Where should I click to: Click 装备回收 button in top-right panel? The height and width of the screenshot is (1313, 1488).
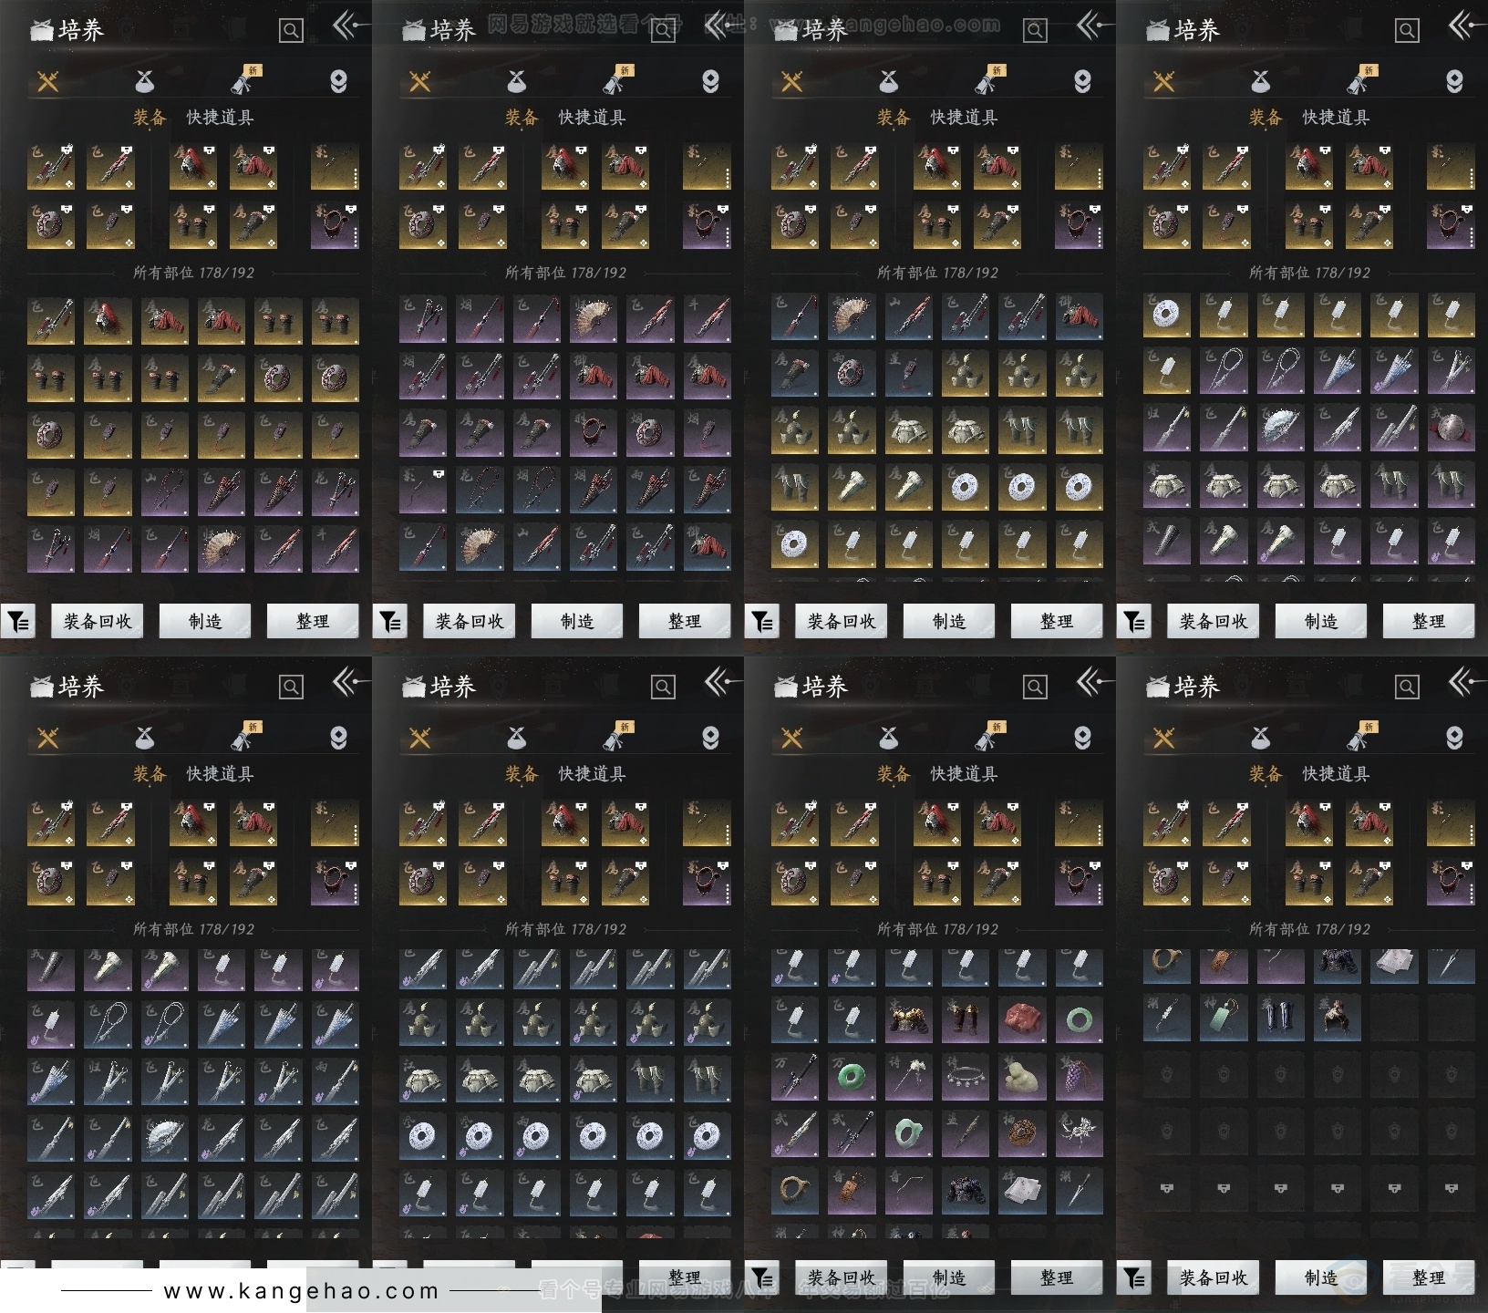[x=1214, y=621]
